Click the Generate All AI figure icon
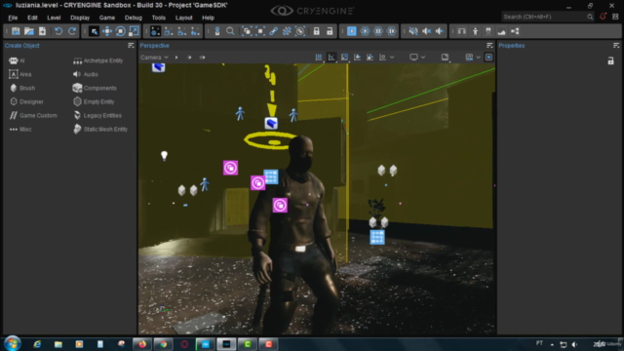The width and height of the screenshot is (624, 351). click(475, 31)
